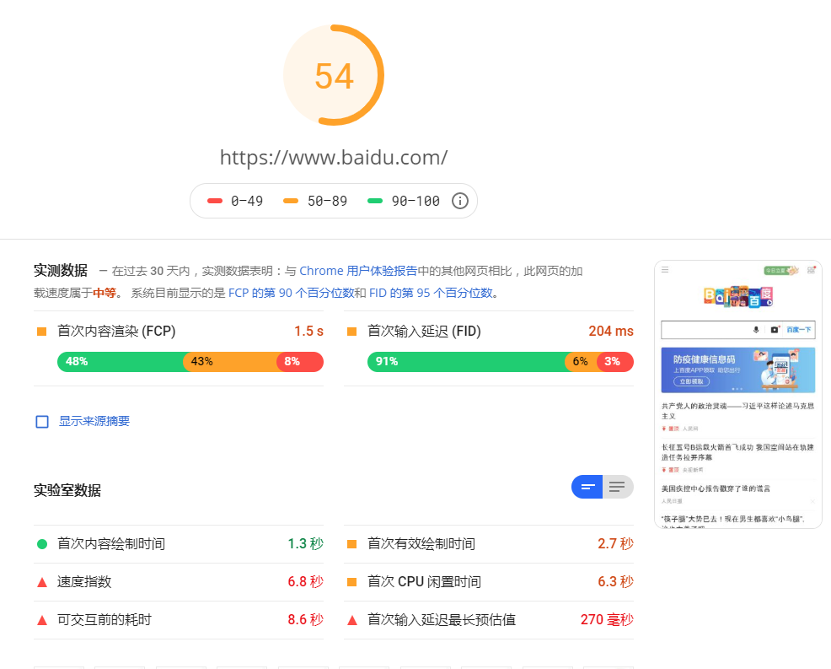This screenshot has width=831, height=669.
Task: Click green 90–100 legend marker
Action: pos(375,201)
